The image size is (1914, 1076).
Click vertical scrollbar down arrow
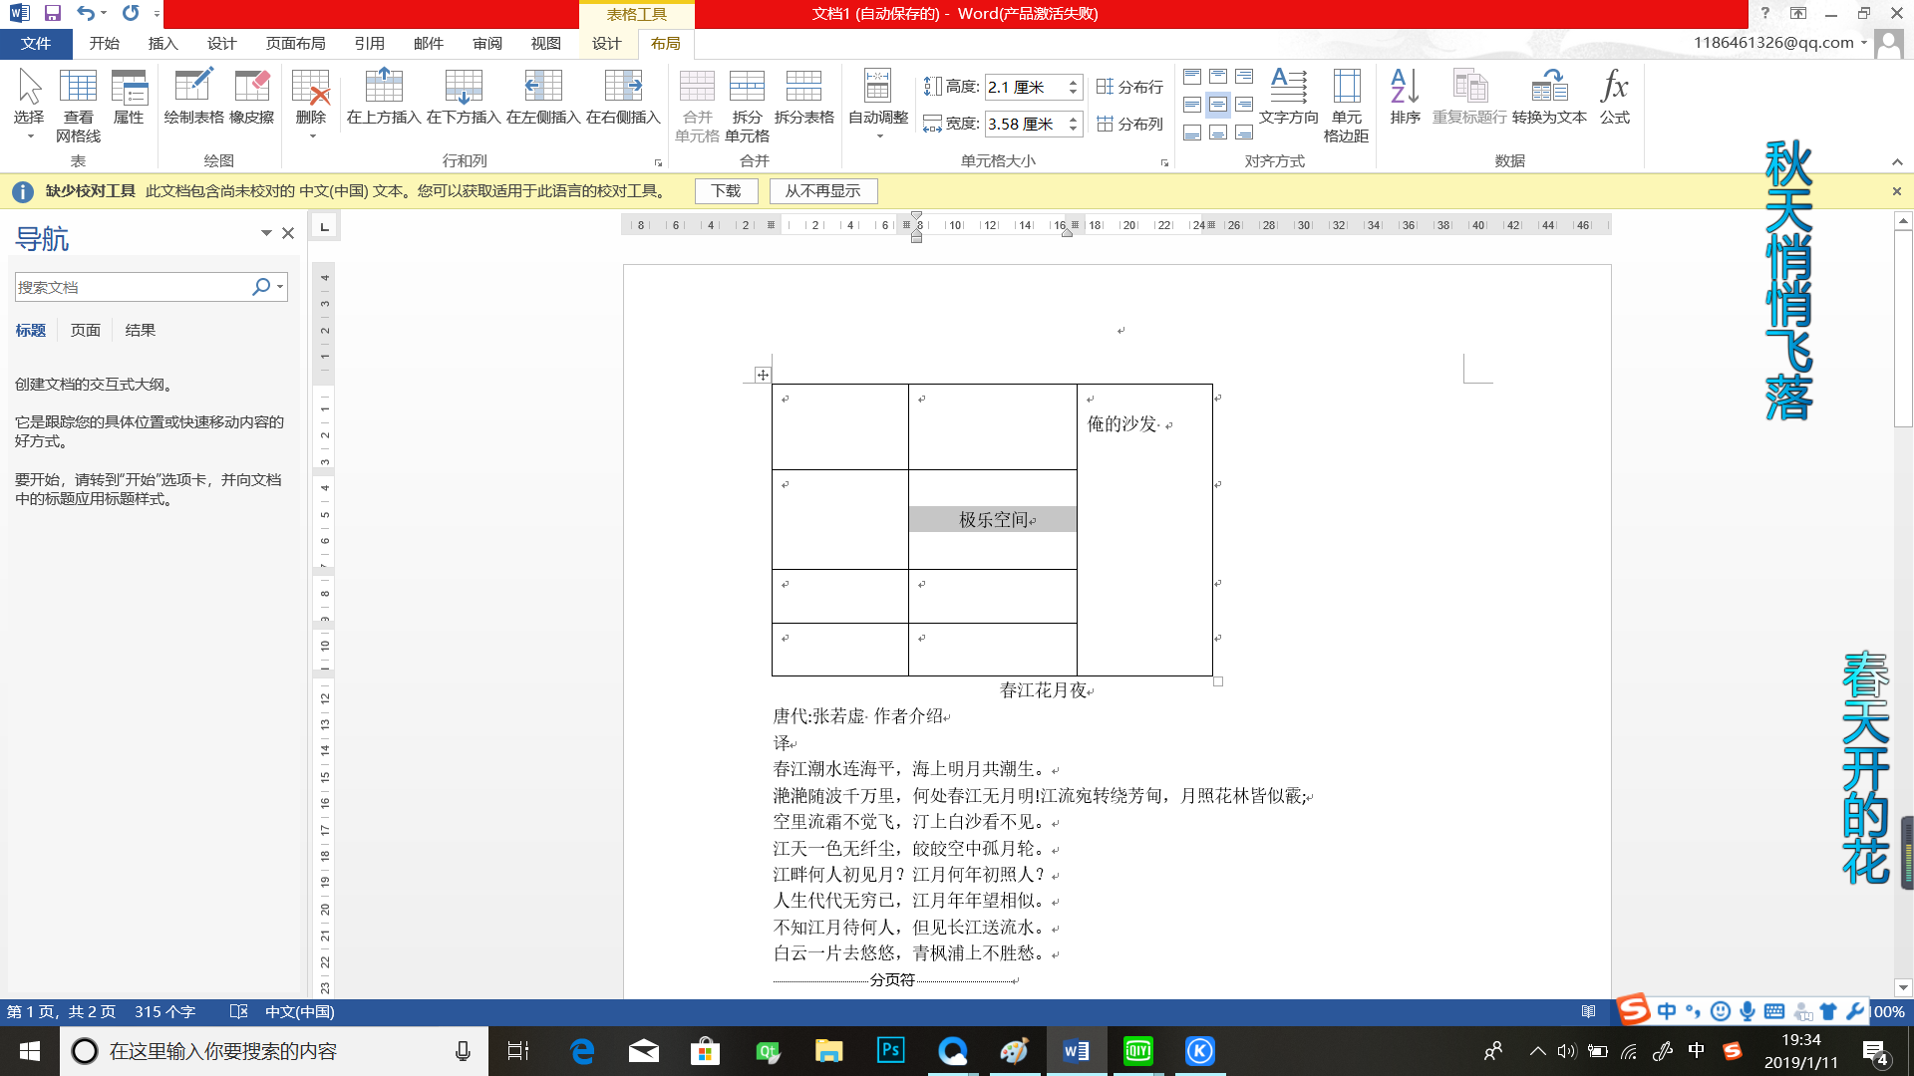1903,988
